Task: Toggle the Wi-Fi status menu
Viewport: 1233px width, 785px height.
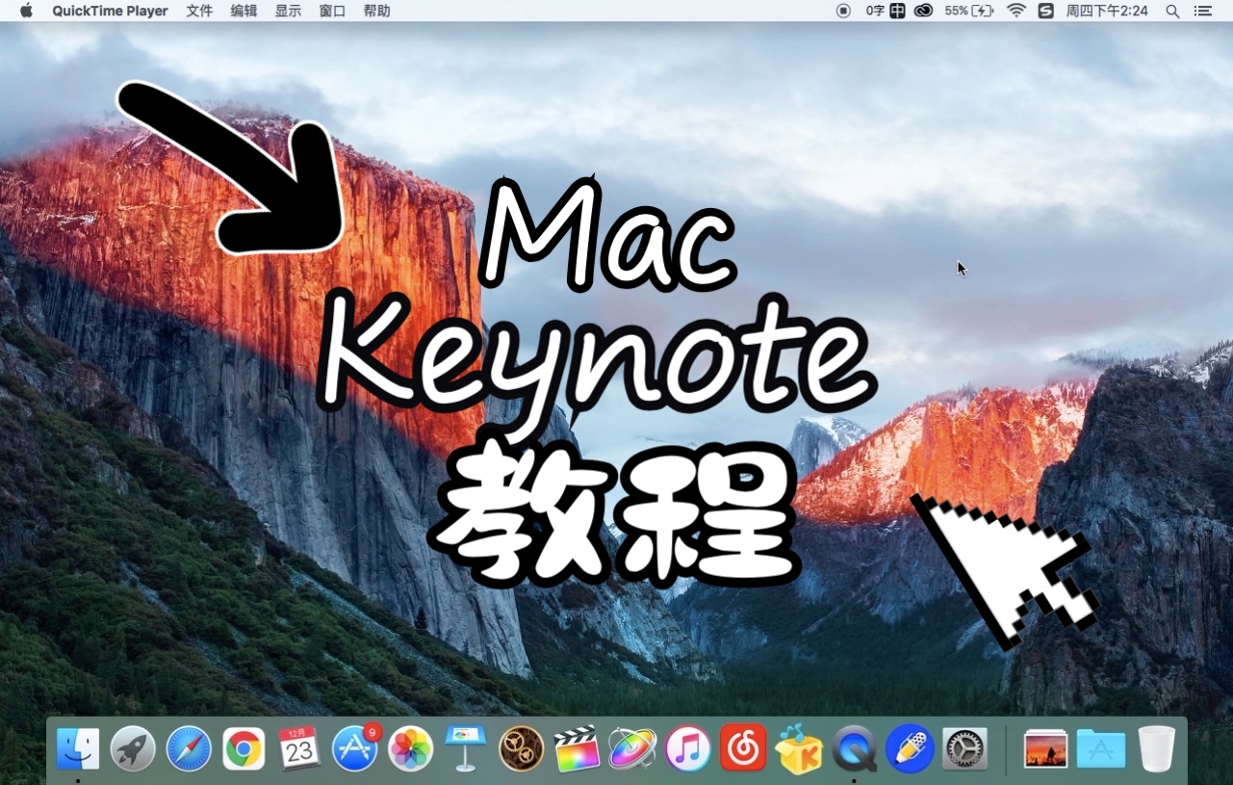Action: [x=1015, y=11]
